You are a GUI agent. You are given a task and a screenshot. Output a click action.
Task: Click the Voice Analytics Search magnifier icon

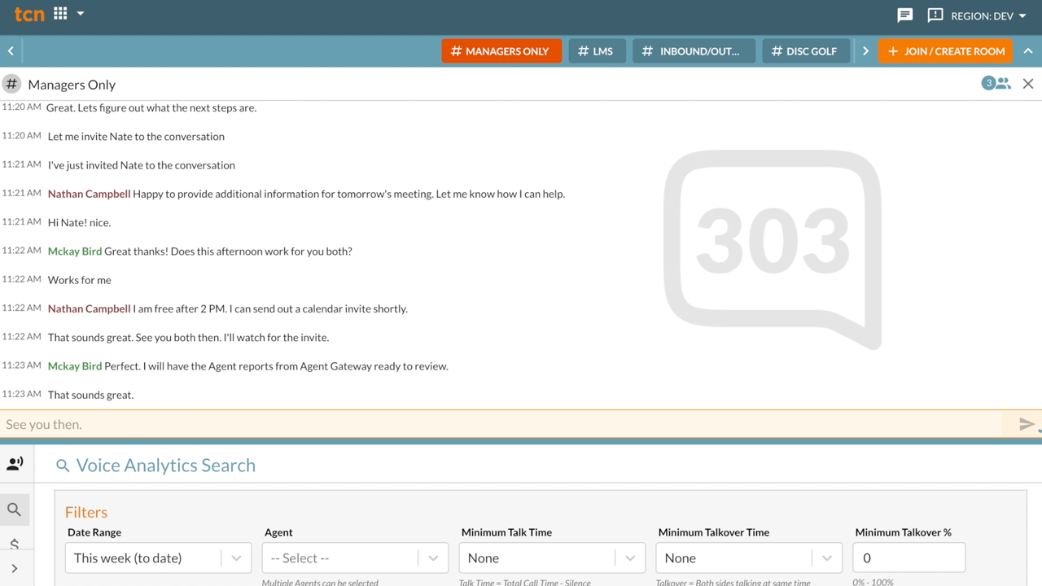point(63,466)
